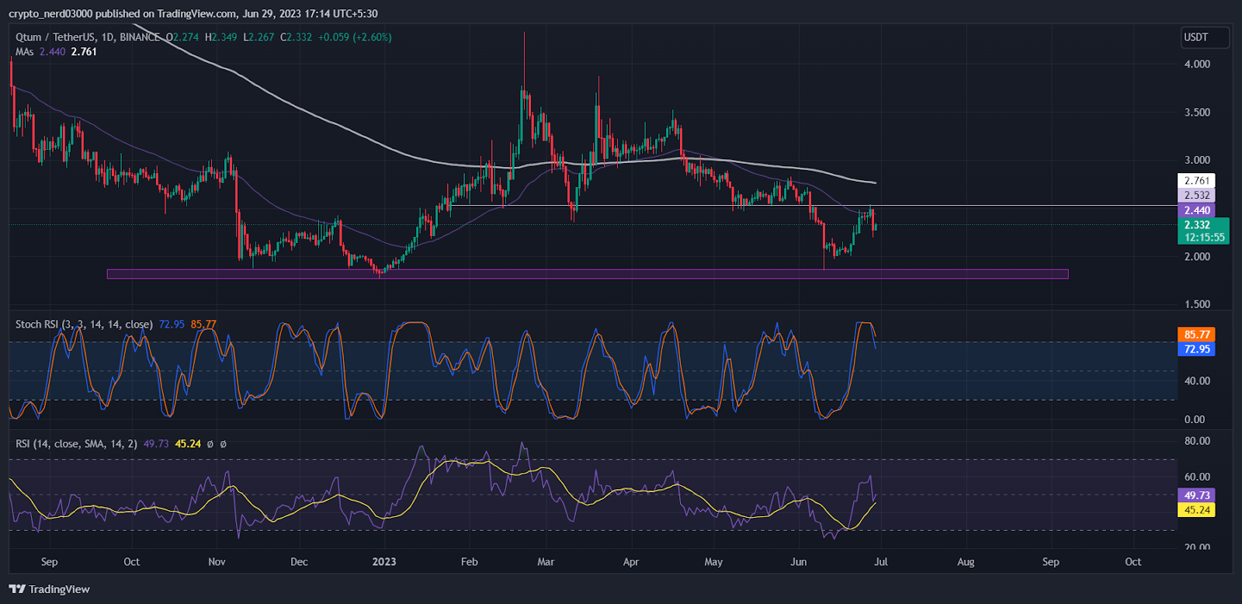This screenshot has height=604, width=1242.
Task: Click the Mar label on time axis
Action: click(x=546, y=562)
